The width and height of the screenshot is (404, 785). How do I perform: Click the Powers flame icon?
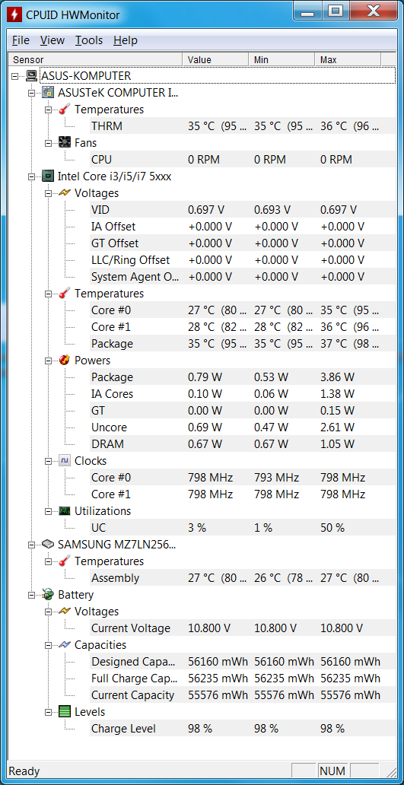(65, 360)
